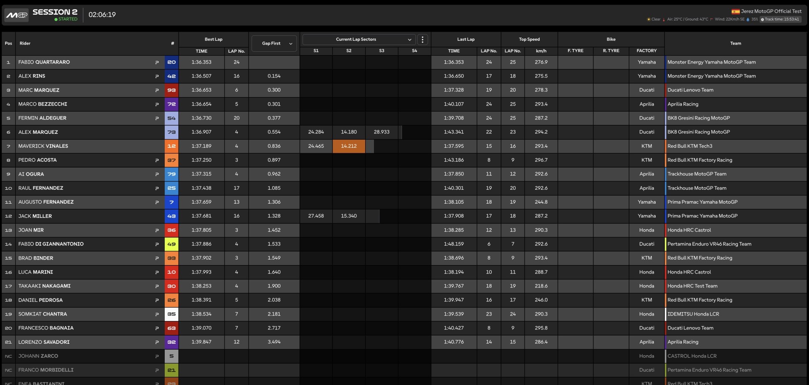Click the pit icon in Brad Binder's row
This screenshot has width=809, height=385.
[157, 258]
